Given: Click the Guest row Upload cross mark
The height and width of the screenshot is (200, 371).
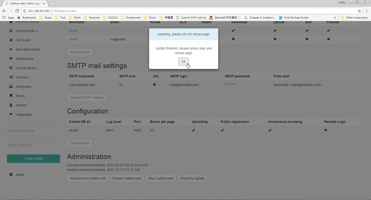Looking at the screenshot, I should 275,39.
